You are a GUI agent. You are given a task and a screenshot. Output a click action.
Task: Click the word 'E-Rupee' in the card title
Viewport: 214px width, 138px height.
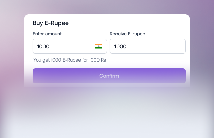56,23
